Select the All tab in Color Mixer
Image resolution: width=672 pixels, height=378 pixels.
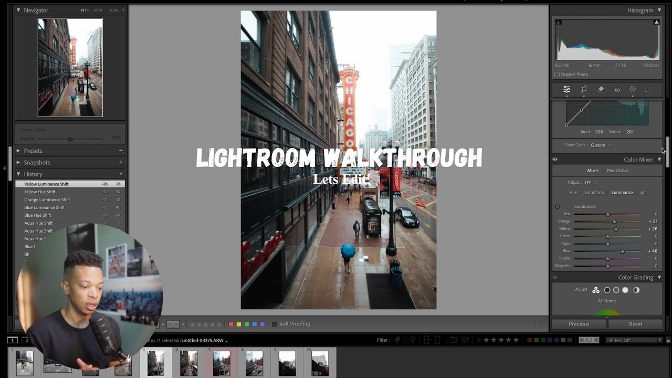pyautogui.click(x=643, y=193)
